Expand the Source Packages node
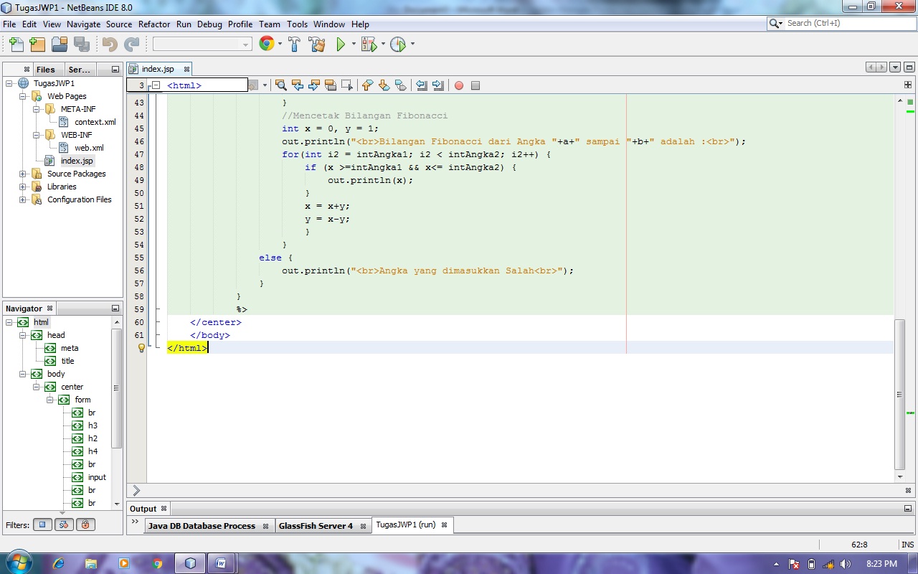This screenshot has width=918, height=574. click(x=22, y=174)
